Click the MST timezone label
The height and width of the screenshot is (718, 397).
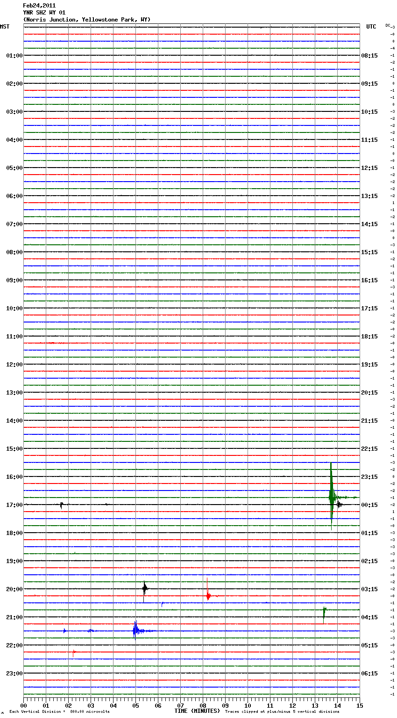(x=5, y=27)
